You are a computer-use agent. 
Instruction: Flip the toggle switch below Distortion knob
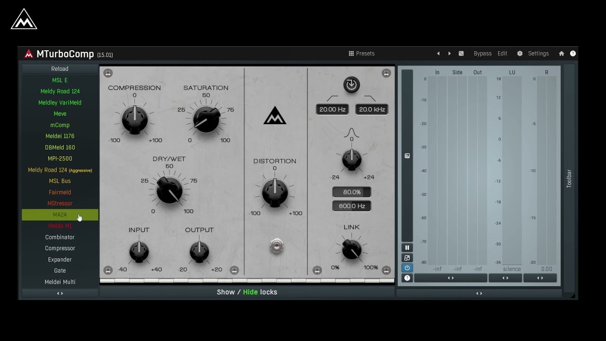(x=276, y=246)
